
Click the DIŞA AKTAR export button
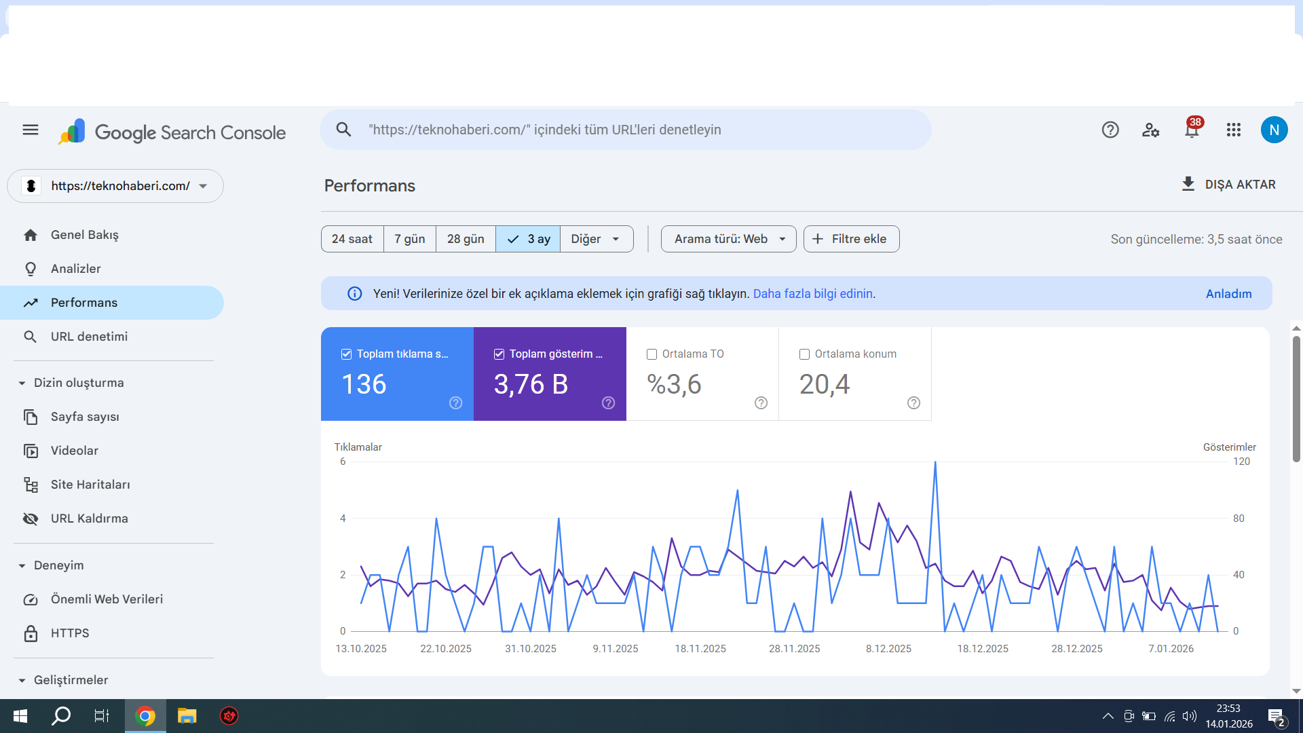(x=1228, y=185)
